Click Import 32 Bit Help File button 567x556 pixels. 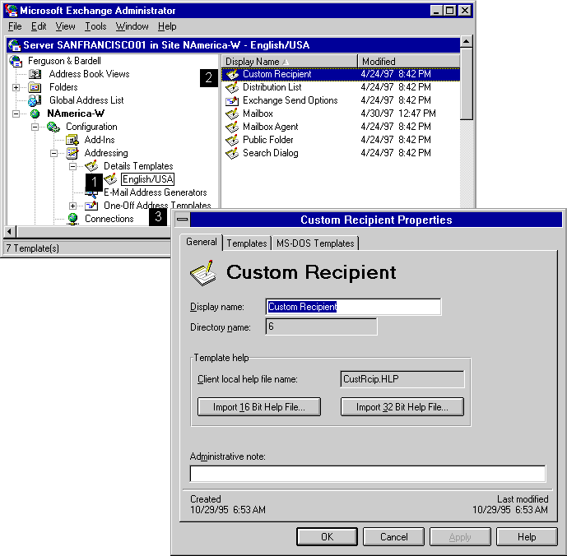click(x=402, y=407)
